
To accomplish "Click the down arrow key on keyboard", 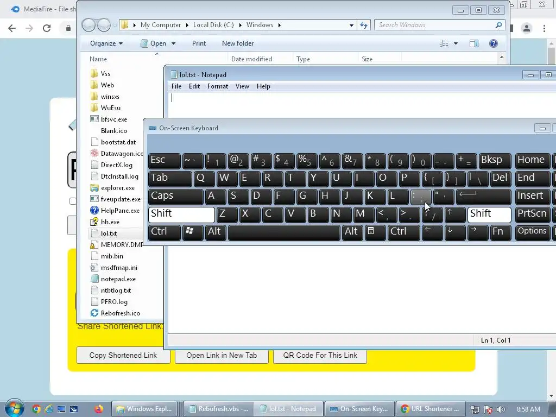I will point(454,232).
